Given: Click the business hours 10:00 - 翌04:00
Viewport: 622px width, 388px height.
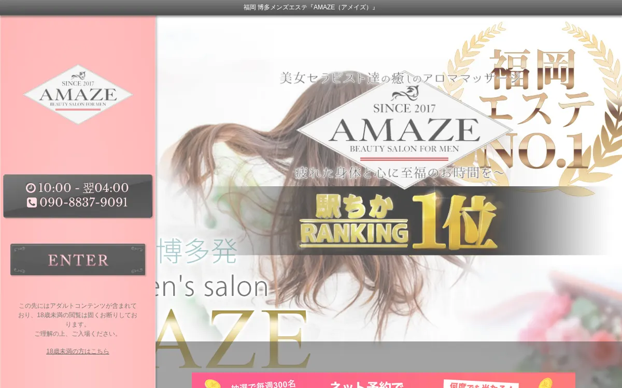Looking at the screenshot, I should [x=83, y=188].
